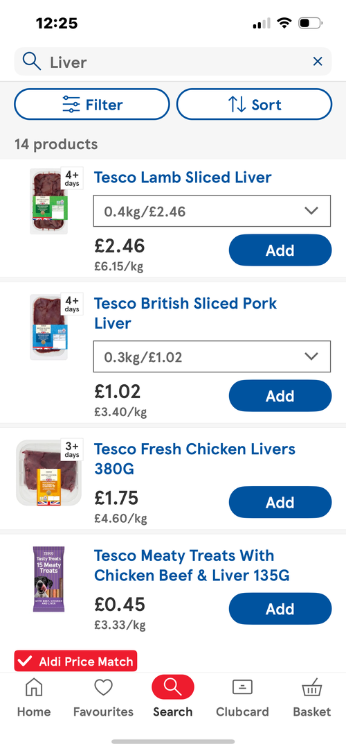Viewport: 346px width, 751px height.
Task: Open Tesco Lamb Sliced Liver product link
Action: coord(183,178)
